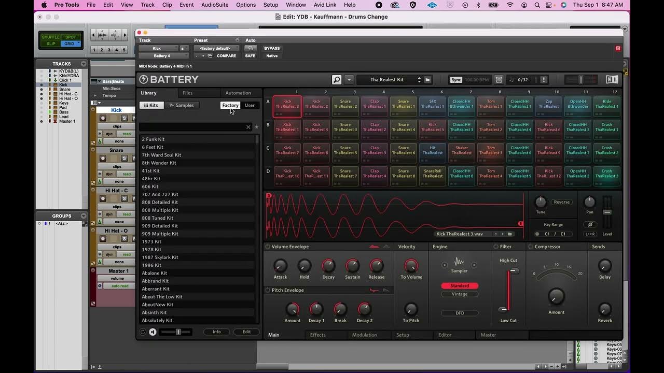Select the 808 Detailed Kit entry
Viewport: 664px width, 373px height.
coord(197,202)
